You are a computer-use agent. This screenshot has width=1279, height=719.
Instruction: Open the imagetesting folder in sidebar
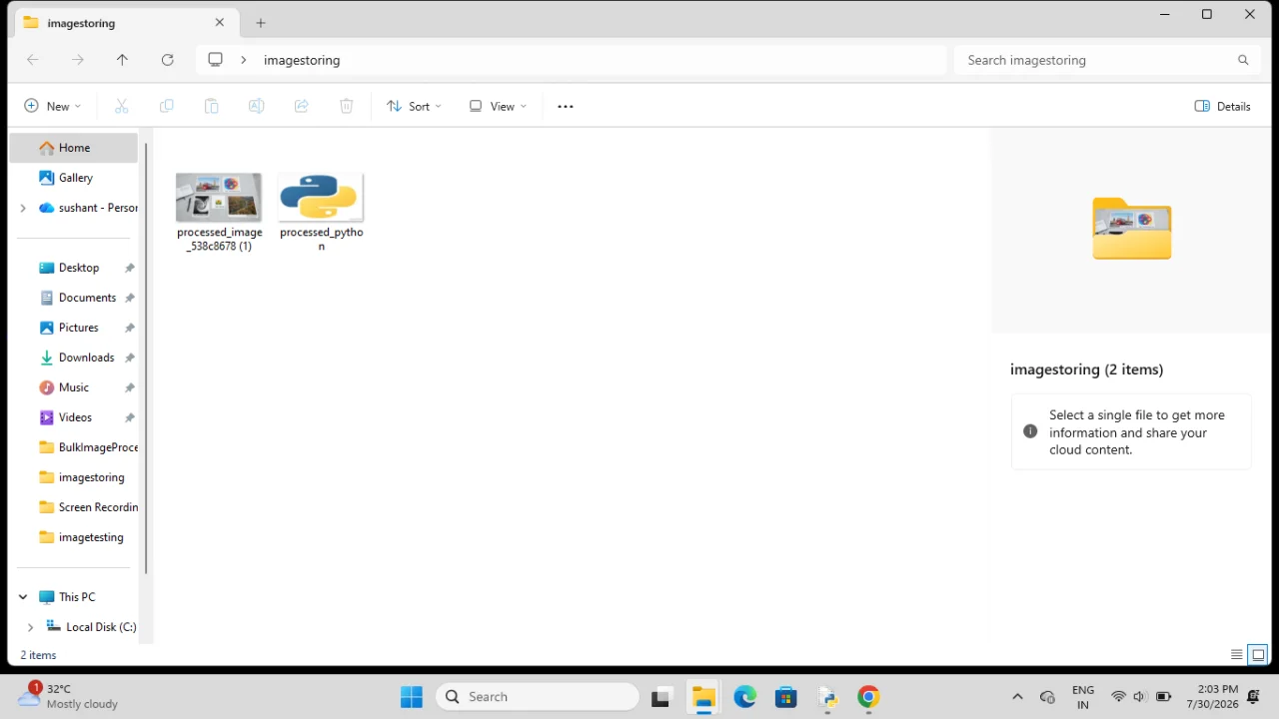pyautogui.click(x=74, y=537)
